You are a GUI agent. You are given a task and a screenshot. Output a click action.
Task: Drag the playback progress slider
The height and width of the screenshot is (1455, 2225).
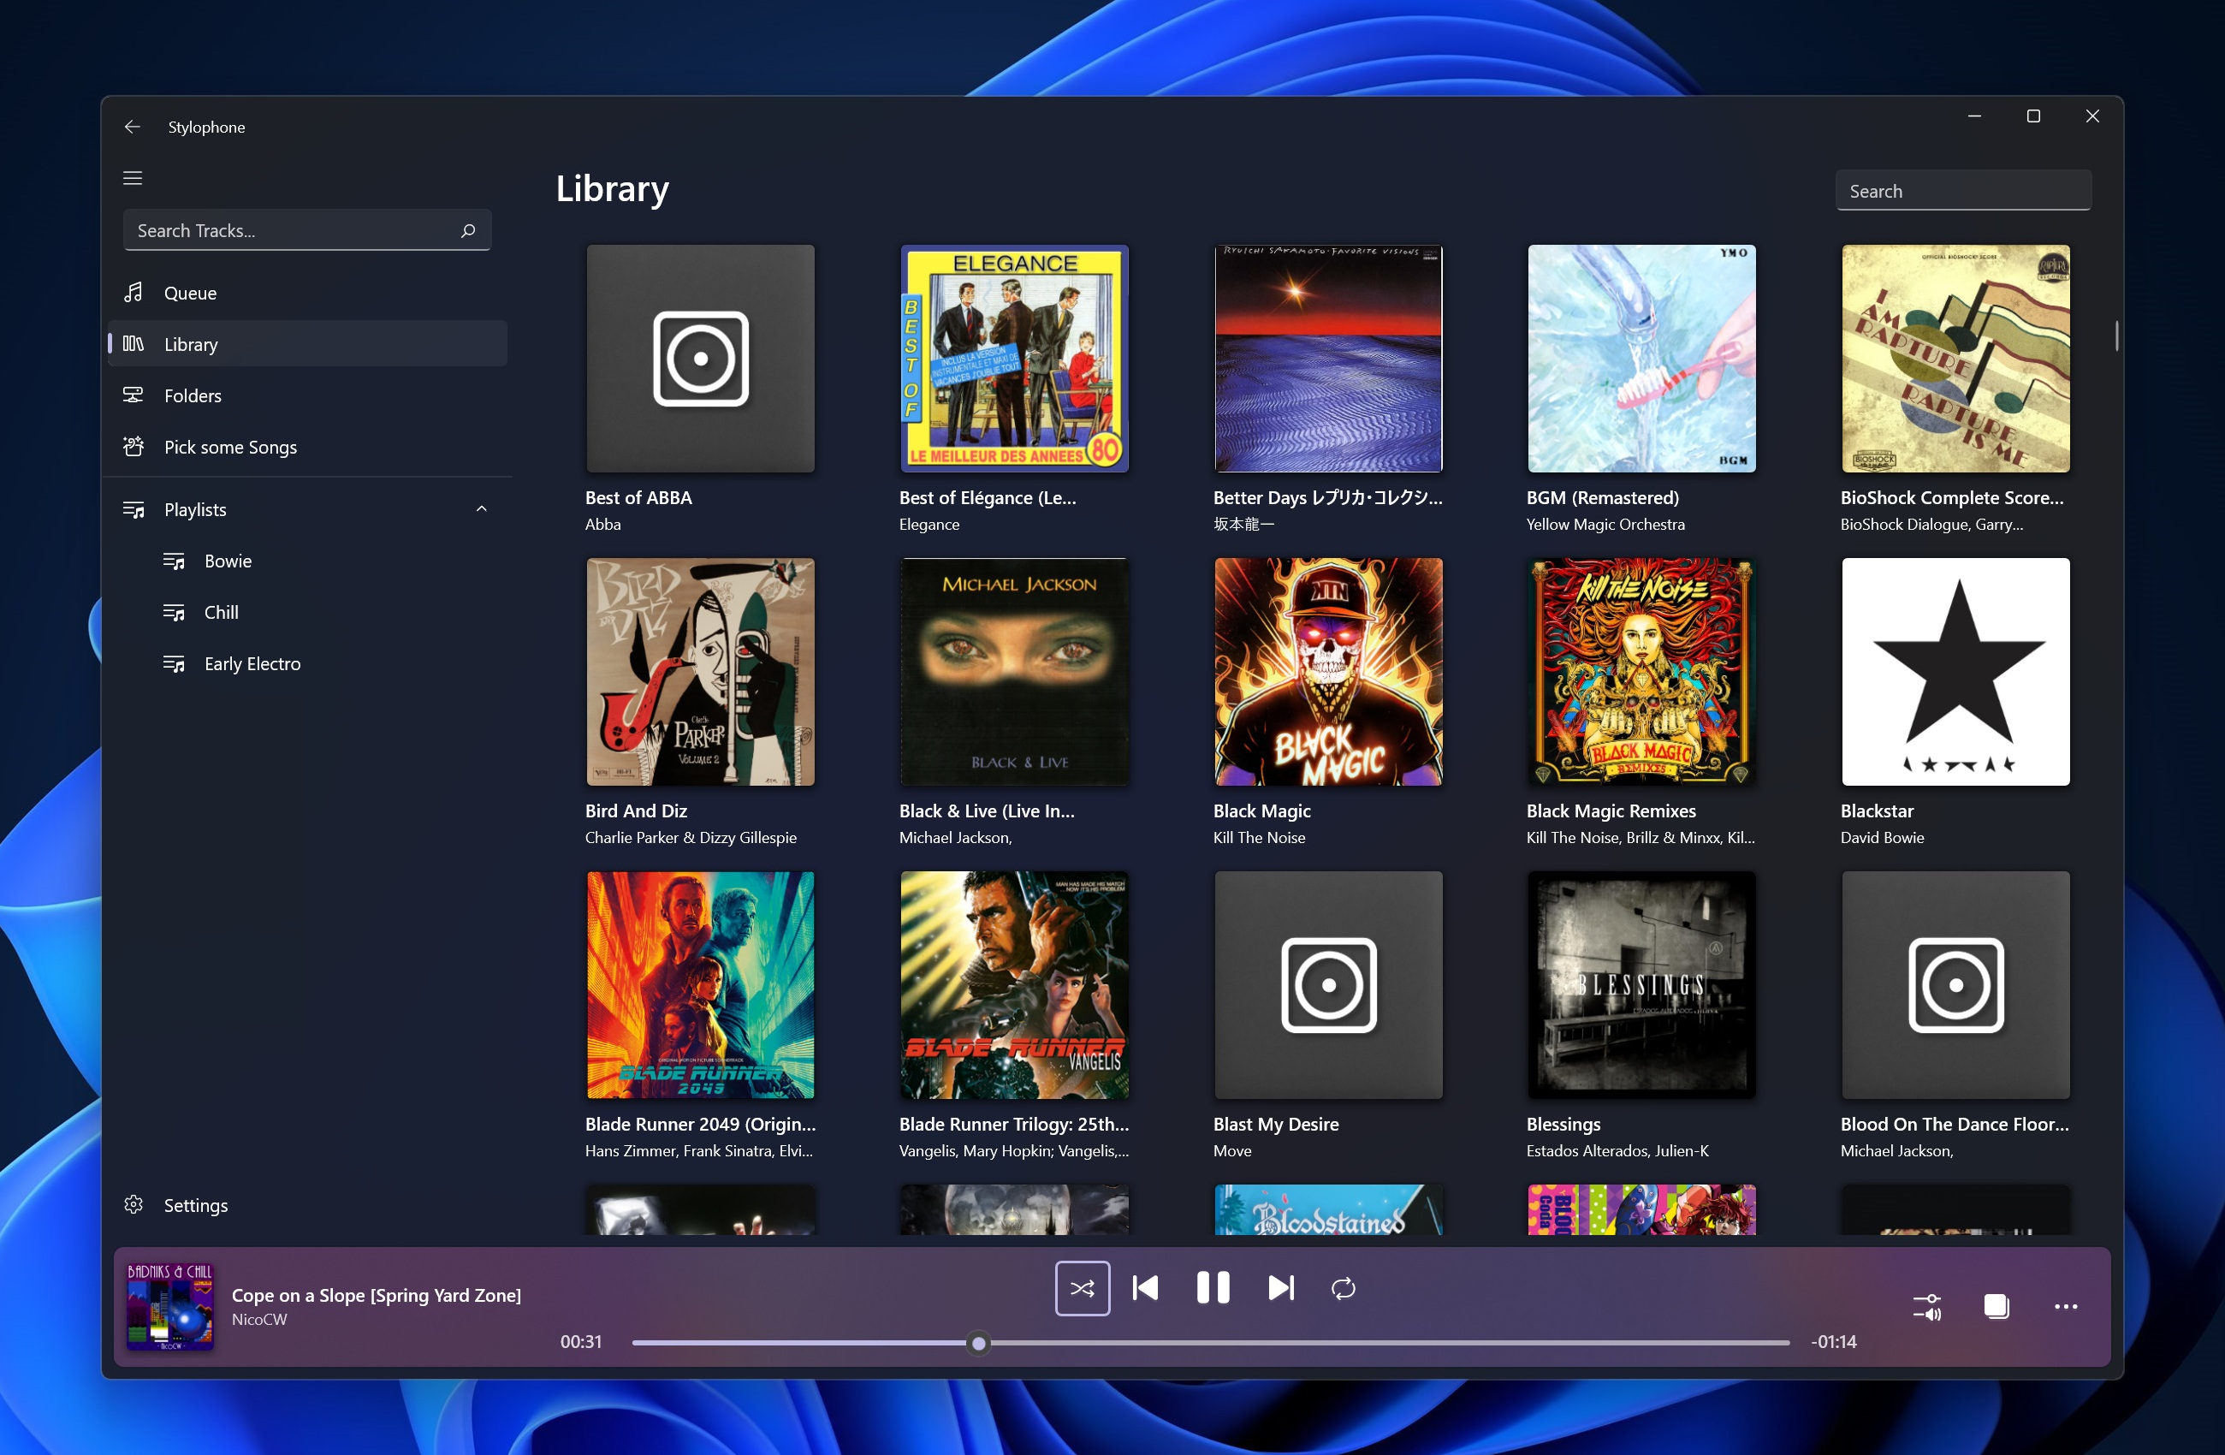(976, 1341)
